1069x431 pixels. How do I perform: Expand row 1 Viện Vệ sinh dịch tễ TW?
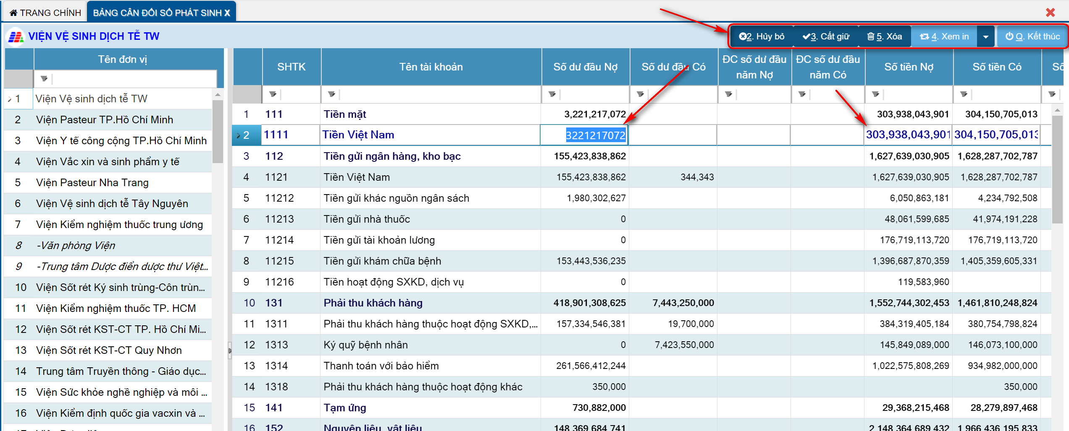9,99
